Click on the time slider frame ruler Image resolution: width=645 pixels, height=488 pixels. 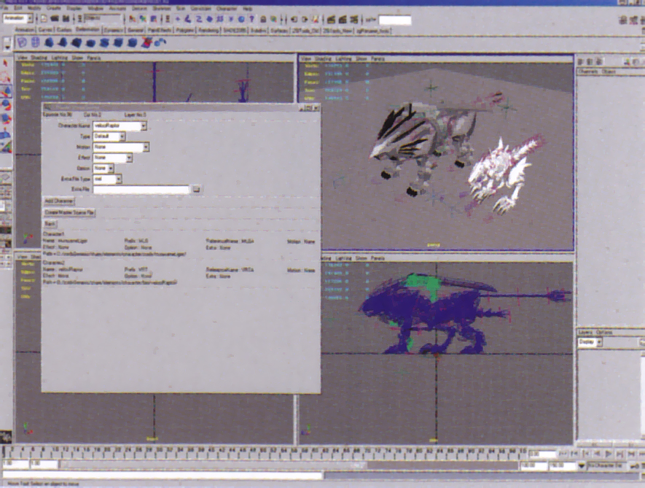tap(265, 452)
